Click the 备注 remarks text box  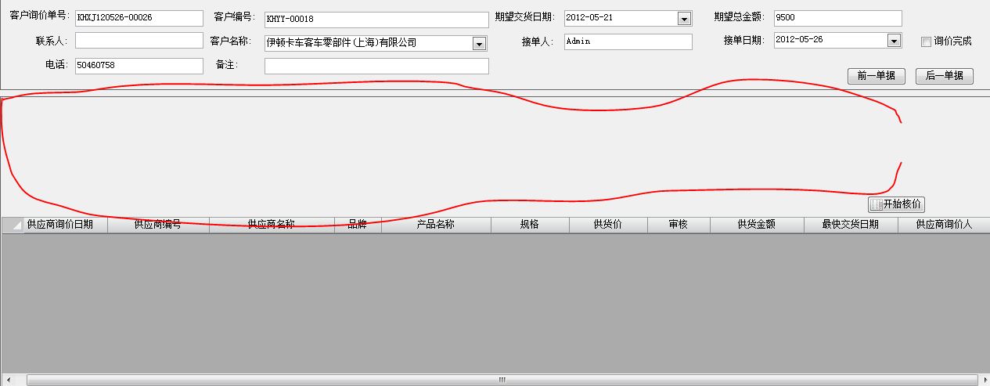(x=376, y=67)
